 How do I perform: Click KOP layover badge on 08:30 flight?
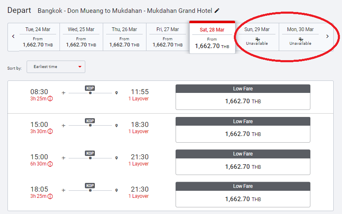90,88
